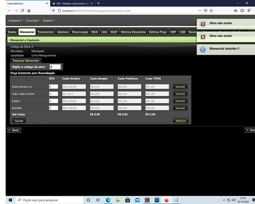Open the Elétrica Elevatória tab
The image size is (255, 204).
(x=133, y=32)
